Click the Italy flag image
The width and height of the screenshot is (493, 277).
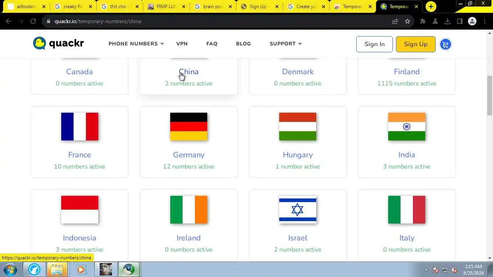pyautogui.click(x=407, y=210)
